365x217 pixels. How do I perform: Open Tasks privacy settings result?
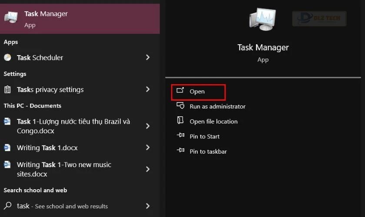80,89
